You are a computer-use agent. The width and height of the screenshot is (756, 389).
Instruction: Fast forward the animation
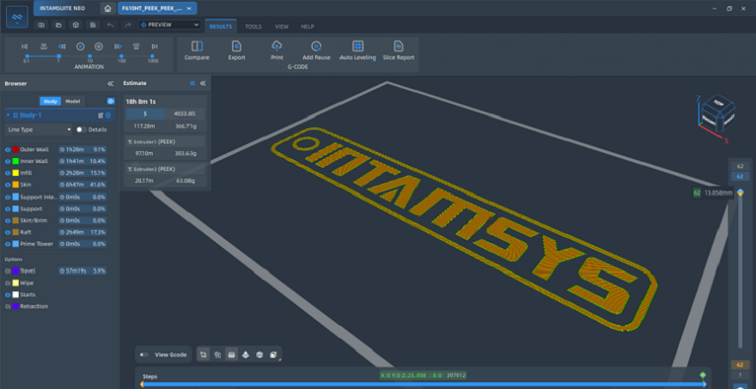[x=118, y=46]
